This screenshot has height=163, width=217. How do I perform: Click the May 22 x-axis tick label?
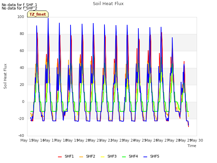pos(106,140)
